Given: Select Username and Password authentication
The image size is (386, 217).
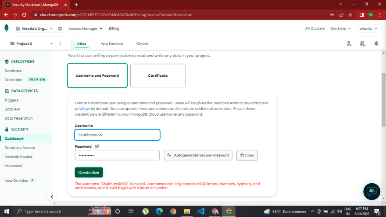Looking at the screenshot, I should [x=97, y=75].
